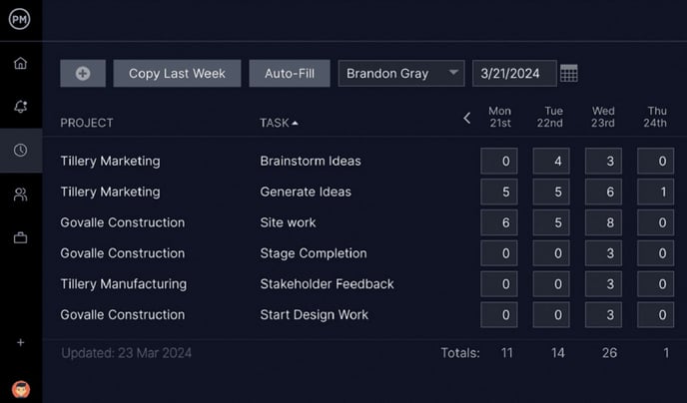
Task: Click the Wed 23rd column header
Action: point(603,117)
